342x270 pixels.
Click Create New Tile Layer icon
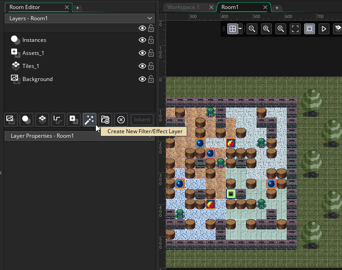coord(42,120)
